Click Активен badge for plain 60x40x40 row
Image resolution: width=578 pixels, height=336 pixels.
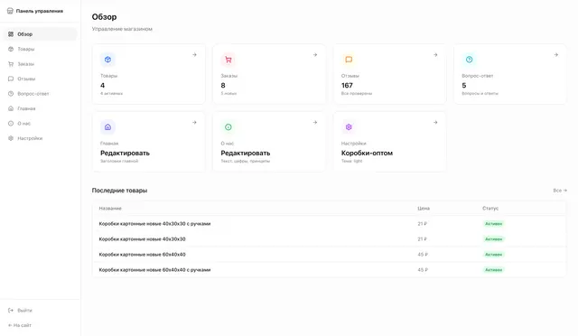click(x=494, y=255)
